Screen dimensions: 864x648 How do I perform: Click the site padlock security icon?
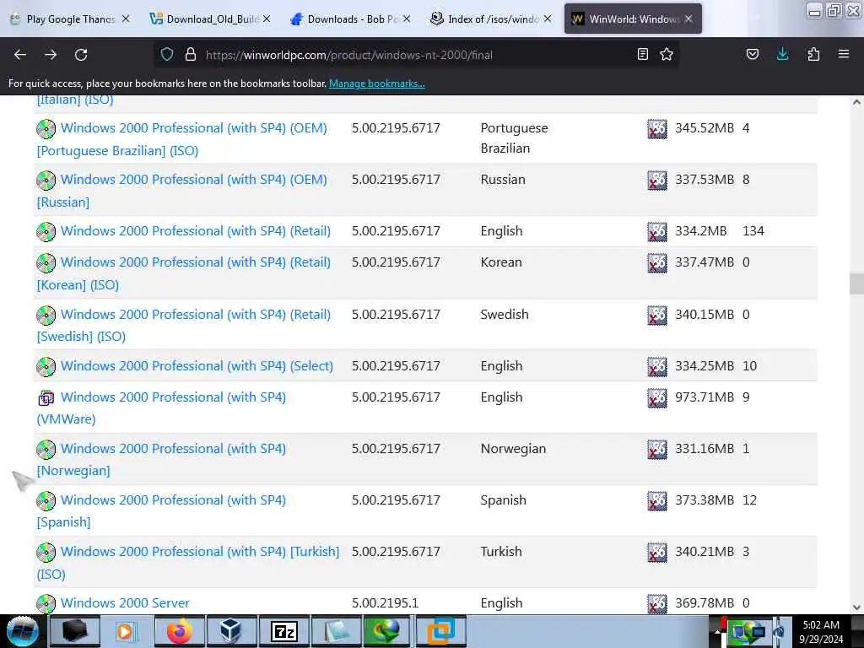pyautogui.click(x=191, y=55)
